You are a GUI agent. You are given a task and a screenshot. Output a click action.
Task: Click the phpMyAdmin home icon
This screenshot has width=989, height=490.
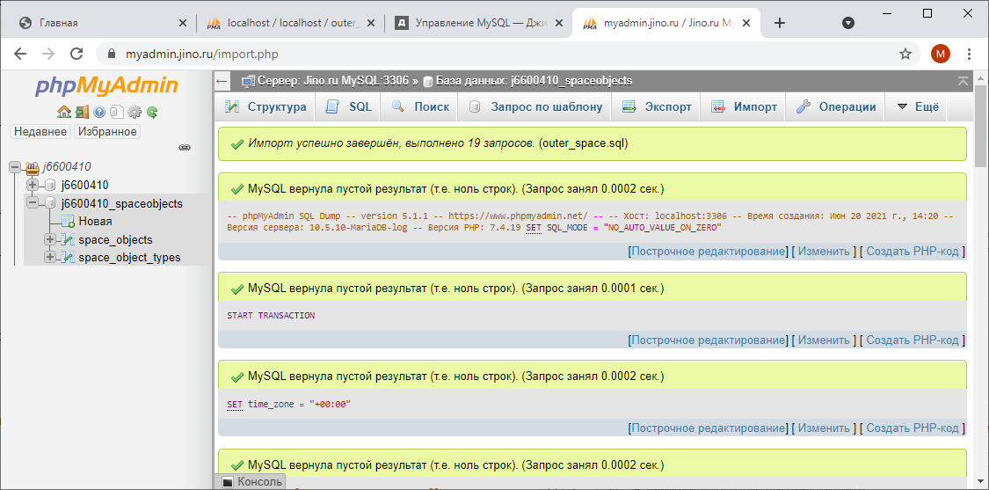[64, 112]
